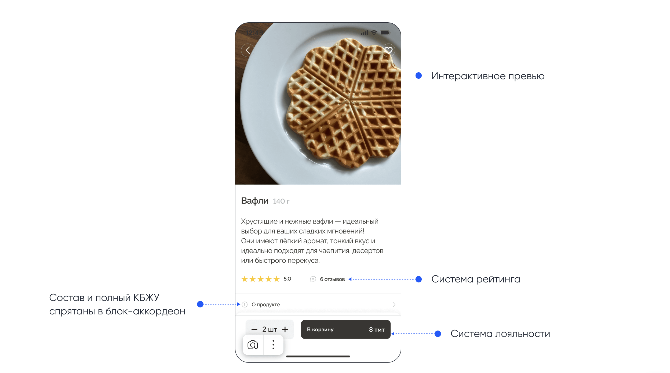The width and height of the screenshot is (670, 373).
Task: Open the three-dot options menu
Action: (x=273, y=345)
